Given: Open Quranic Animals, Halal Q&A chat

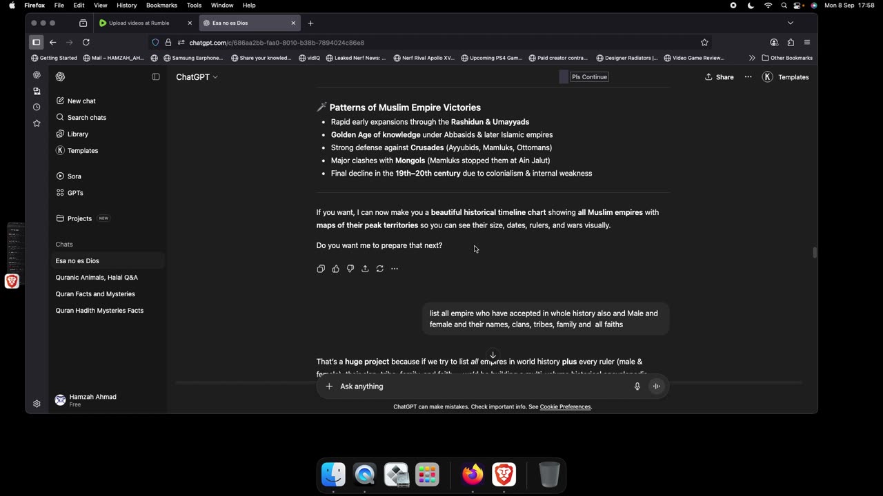Looking at the screenshot, I should click(x=109, y=277).
